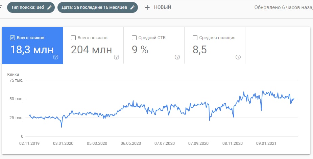Select the 9 % CTR value

[140, 50]
